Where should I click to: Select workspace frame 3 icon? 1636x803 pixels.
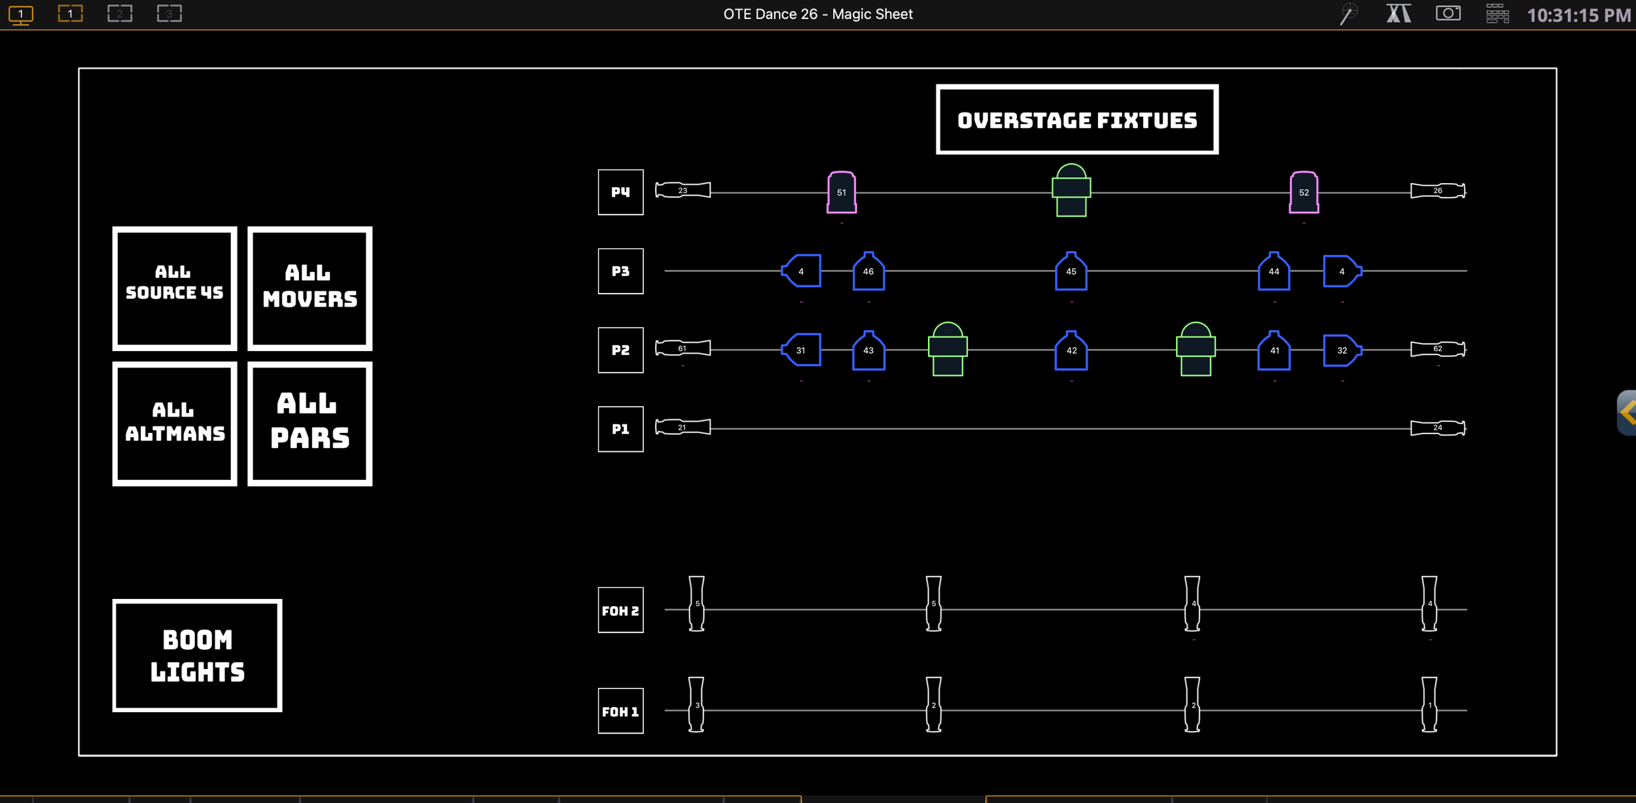[169, 14]
